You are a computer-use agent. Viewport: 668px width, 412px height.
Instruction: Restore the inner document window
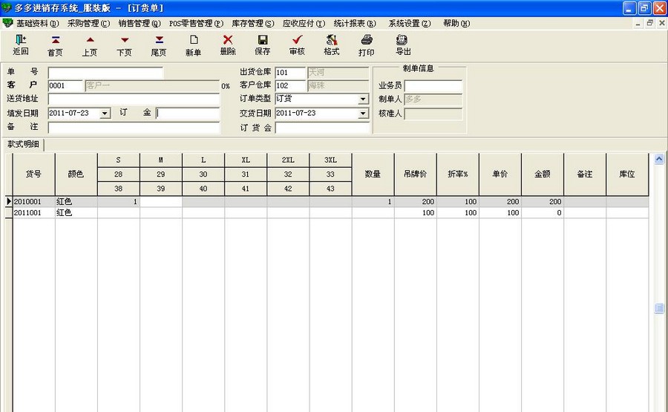649,23
